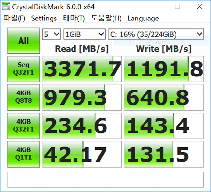Image resolution: width=211 pixels, height=192 pixels.
Task: Start the 4KiB Q32T1 test
Action: (24, 126)
